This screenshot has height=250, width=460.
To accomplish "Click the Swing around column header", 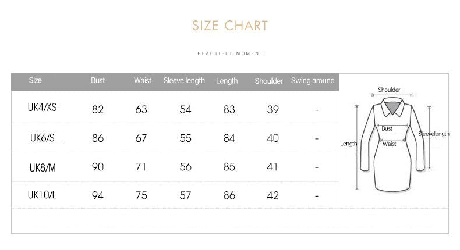I will pos(313,81).
